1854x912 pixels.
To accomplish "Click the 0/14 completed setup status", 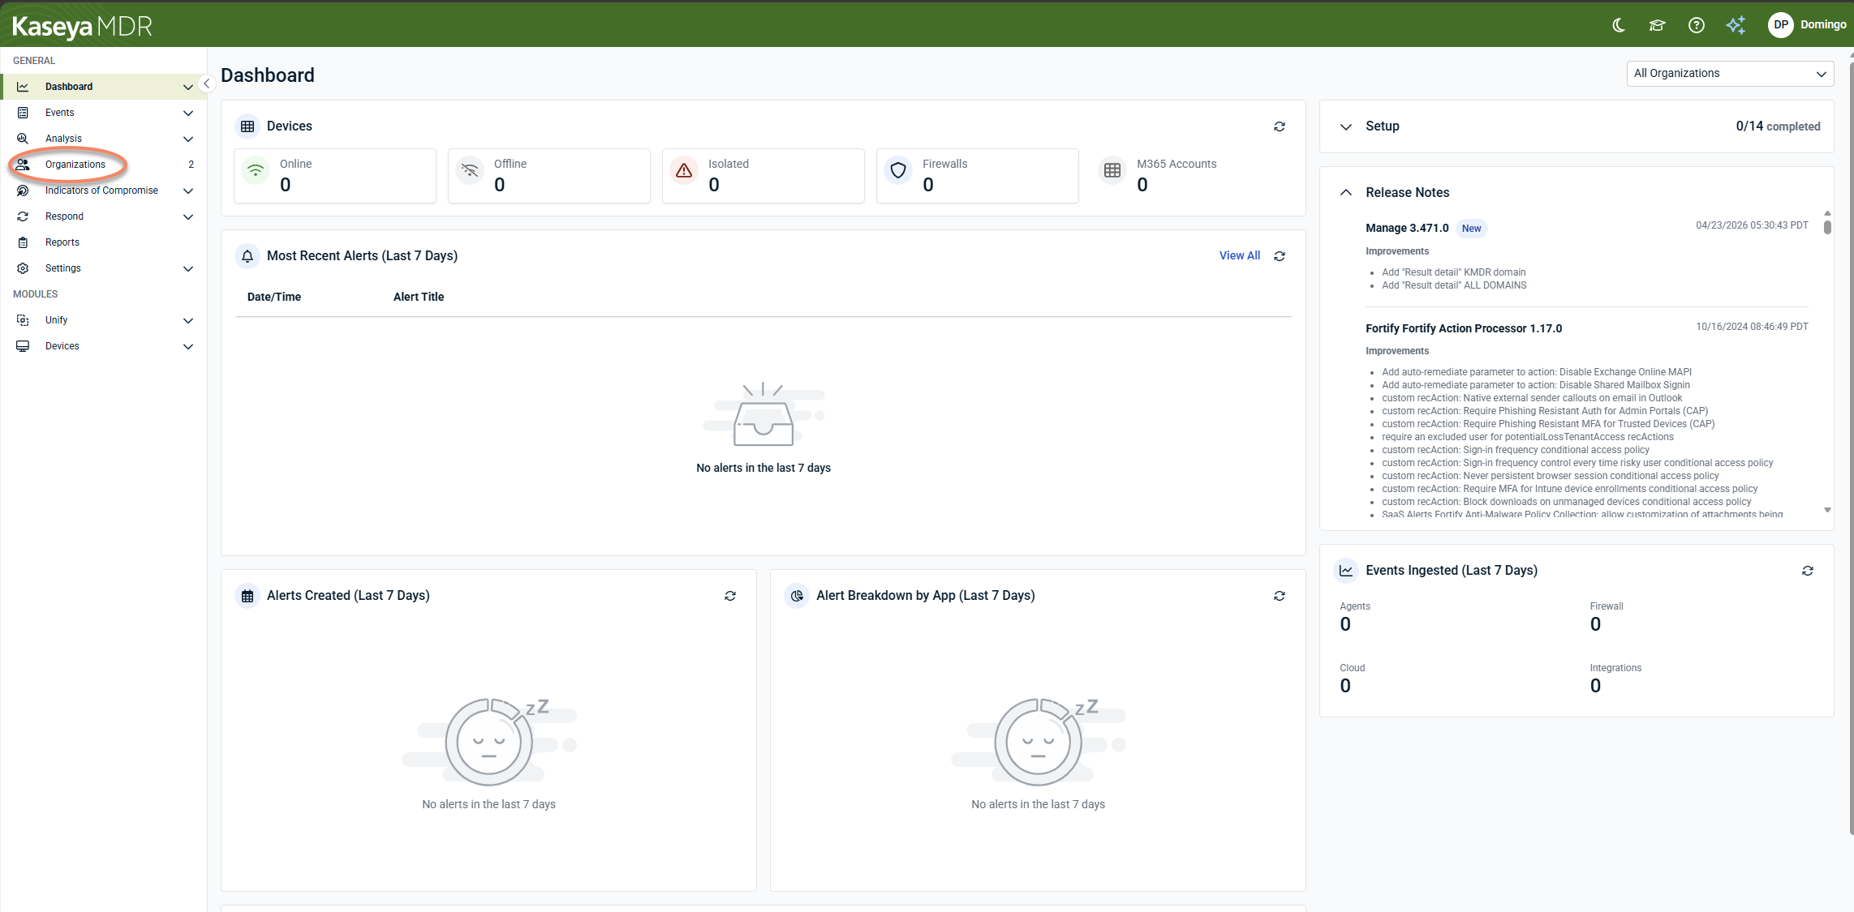I will (x=1778, y=126).
